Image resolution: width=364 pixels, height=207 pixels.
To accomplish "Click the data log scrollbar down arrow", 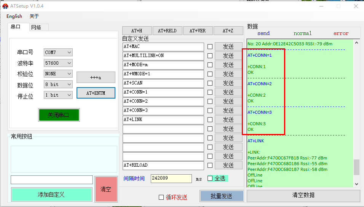I will (356, 184).
